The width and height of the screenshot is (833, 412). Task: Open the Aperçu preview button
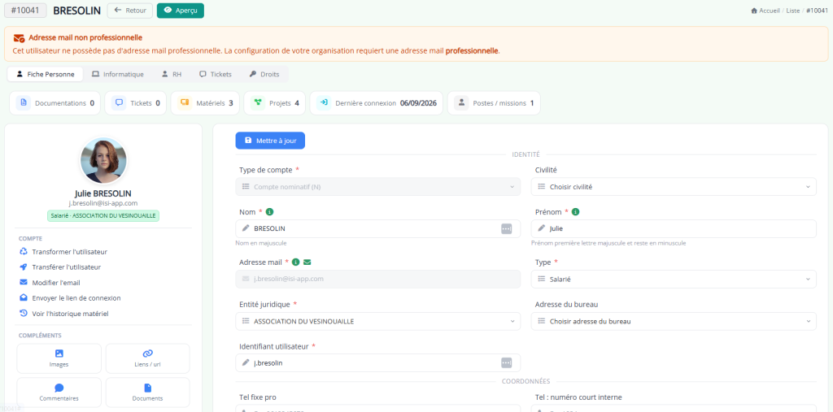(x=180, y=11)
